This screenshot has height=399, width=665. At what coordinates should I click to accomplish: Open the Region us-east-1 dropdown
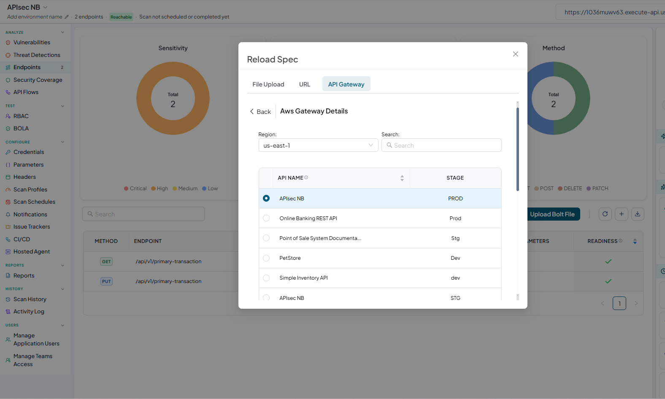(318, 145)
